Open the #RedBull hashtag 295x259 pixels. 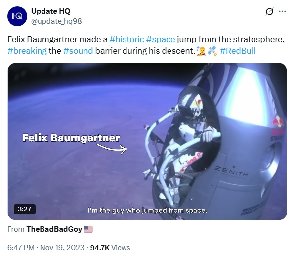pos(238,51)
